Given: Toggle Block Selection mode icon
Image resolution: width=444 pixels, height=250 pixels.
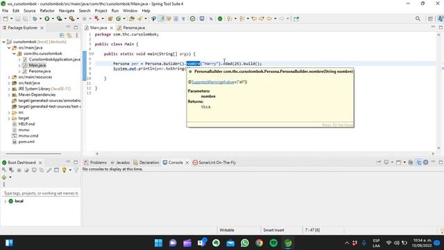Looking at the screenshot, I should pyautogui.click(x=176, y=19).
